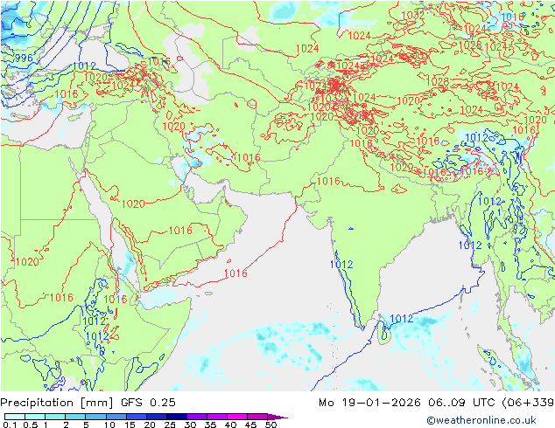Pick the 20–25 mm dark blue swatch
555x428 pixels.
click(157, 417)
